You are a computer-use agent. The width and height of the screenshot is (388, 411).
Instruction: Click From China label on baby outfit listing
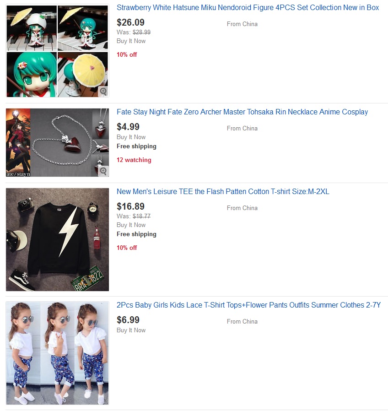coord(242,322)
